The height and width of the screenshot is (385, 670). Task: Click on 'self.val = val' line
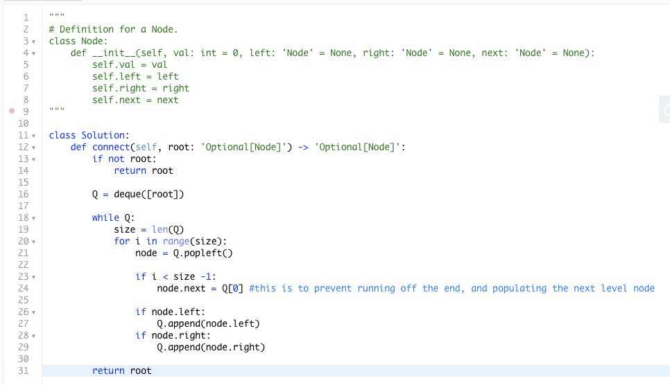(x=130, y=65)
